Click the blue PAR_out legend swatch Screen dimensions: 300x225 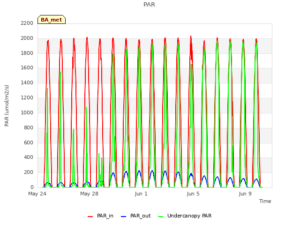(124, 217)
